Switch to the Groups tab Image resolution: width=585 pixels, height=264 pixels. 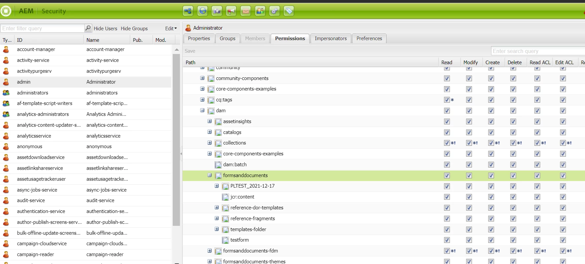click(227, 39)
